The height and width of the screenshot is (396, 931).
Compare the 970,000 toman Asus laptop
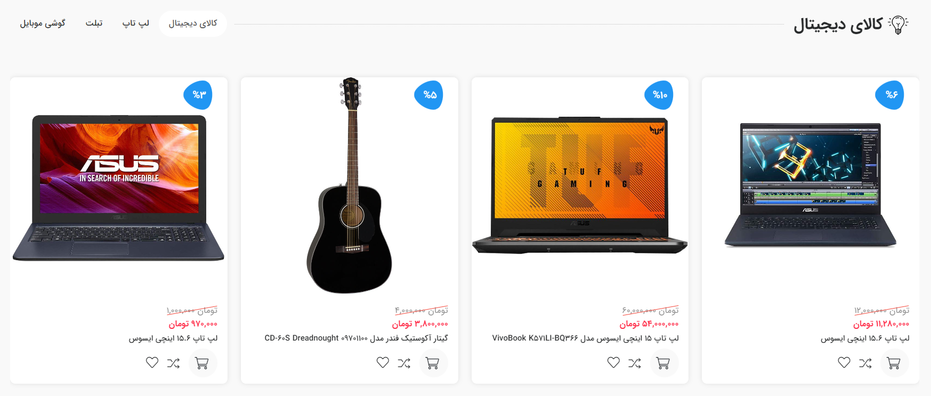pos(173,363)
